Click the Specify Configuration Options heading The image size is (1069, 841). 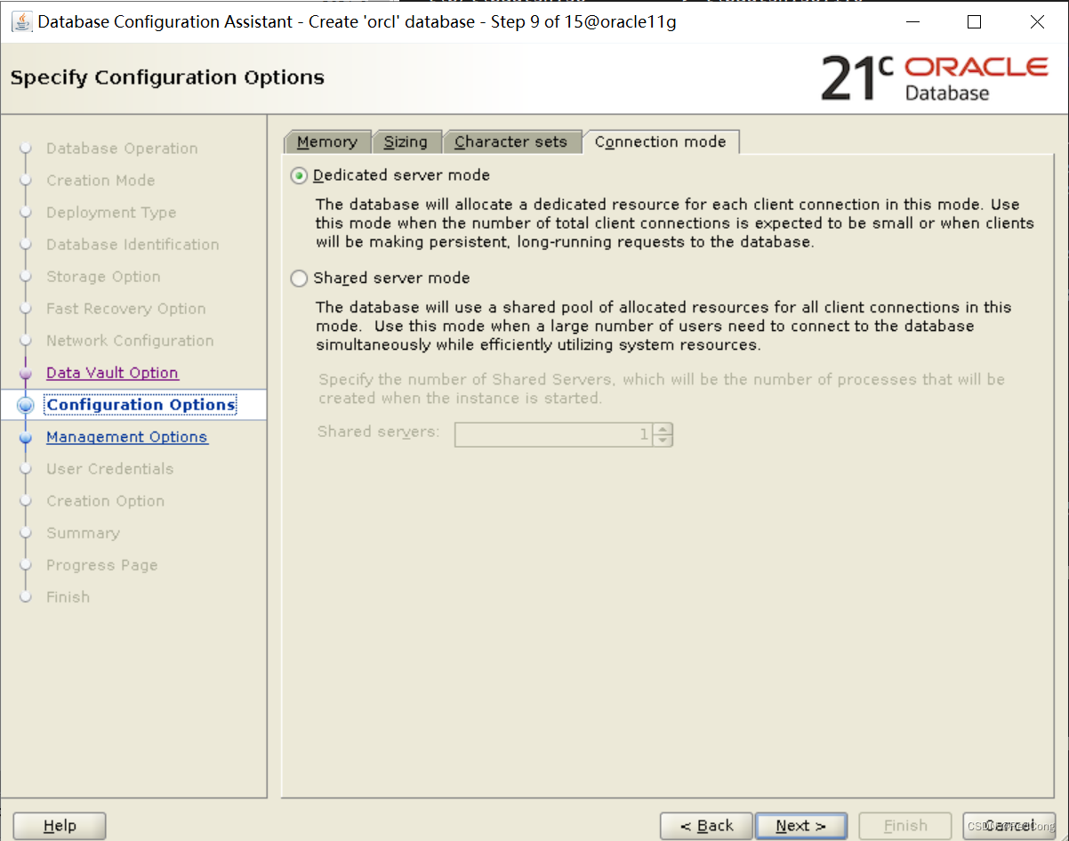click(x=167, y=77)
